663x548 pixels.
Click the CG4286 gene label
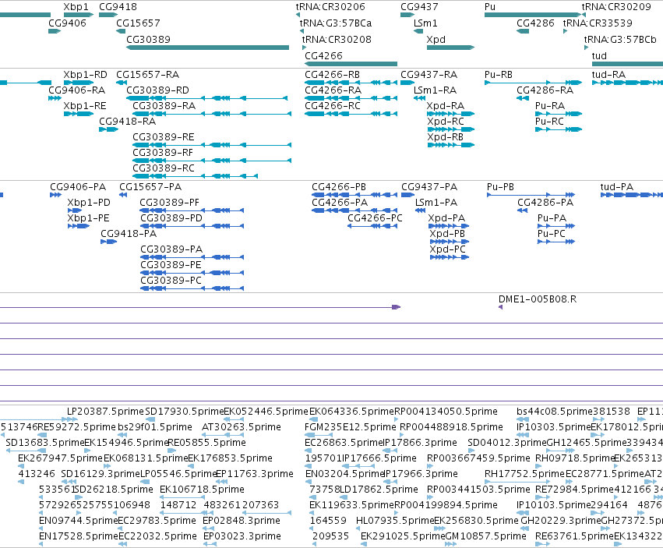(535, 23)
